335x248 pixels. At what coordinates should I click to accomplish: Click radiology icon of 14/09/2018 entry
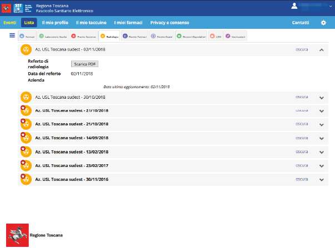26,138
